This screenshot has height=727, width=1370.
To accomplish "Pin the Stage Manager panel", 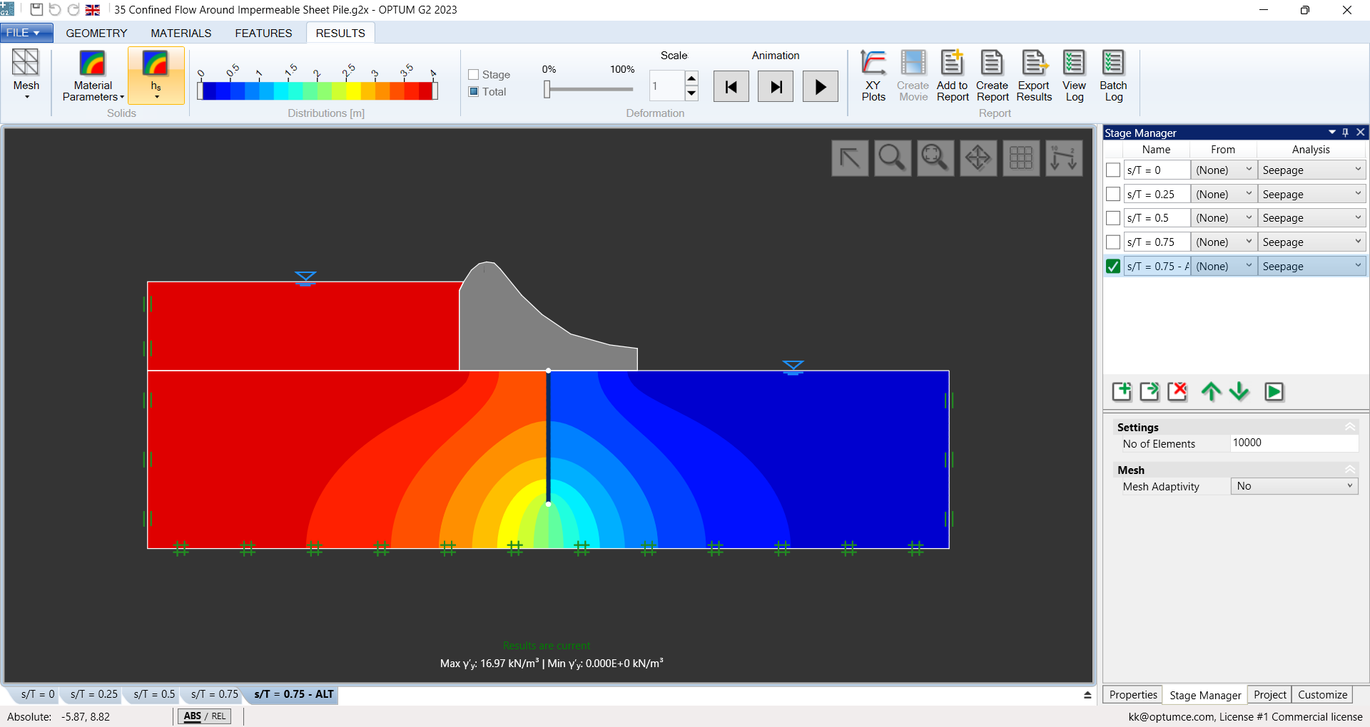I will pos(1346,133).
